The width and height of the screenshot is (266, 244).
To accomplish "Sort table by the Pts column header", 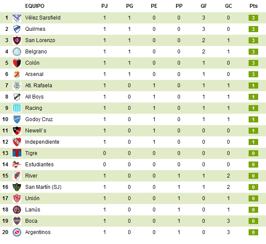I will (x=253, y=6).
